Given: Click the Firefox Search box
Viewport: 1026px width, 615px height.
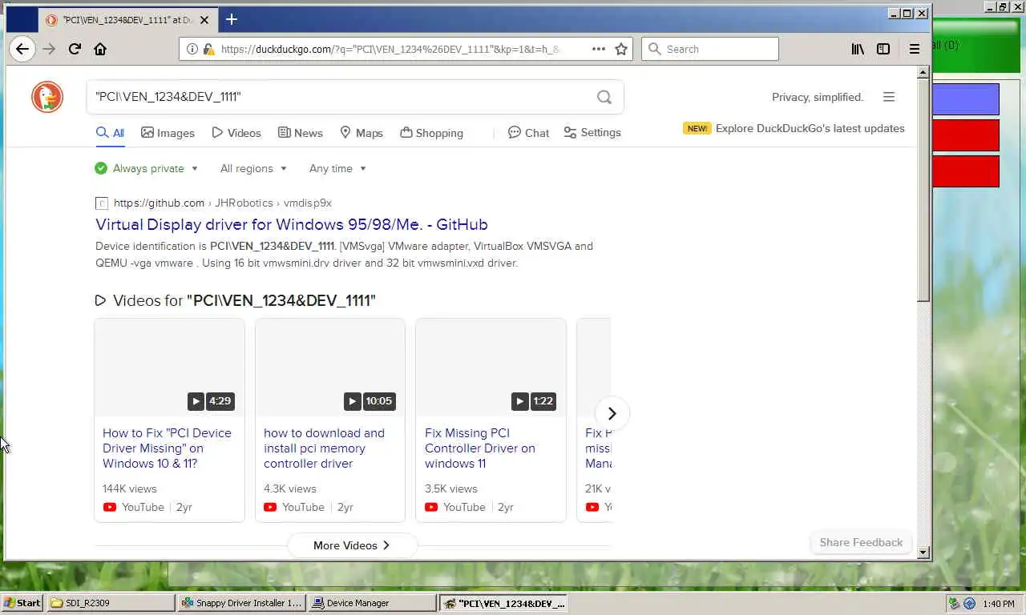Looking at the screenshot, I should point(710,49).
